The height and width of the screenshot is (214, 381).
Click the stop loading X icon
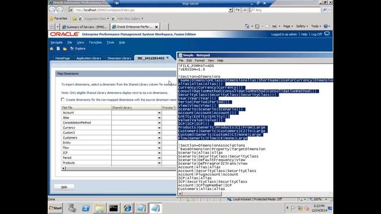point(245,10)
